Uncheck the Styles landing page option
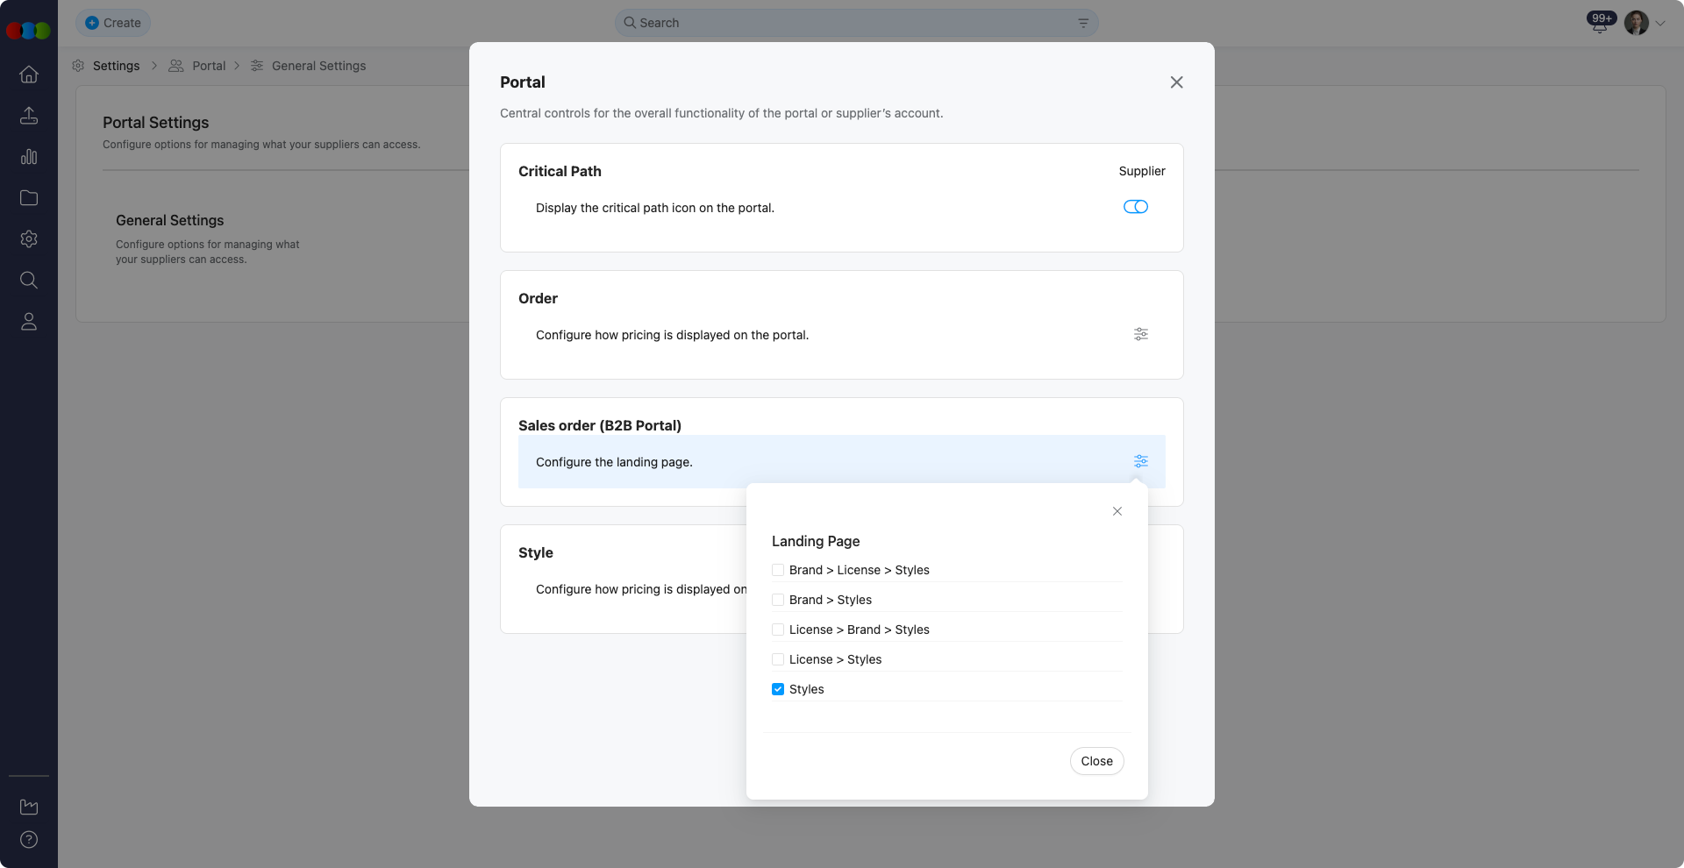This screenshot has width=1684, height=868. (x=778, y=689)
